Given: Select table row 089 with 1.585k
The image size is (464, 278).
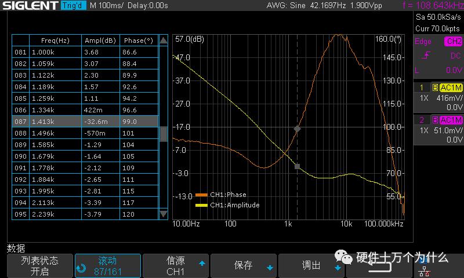Looking at the screenshot, I should point(85,145).
